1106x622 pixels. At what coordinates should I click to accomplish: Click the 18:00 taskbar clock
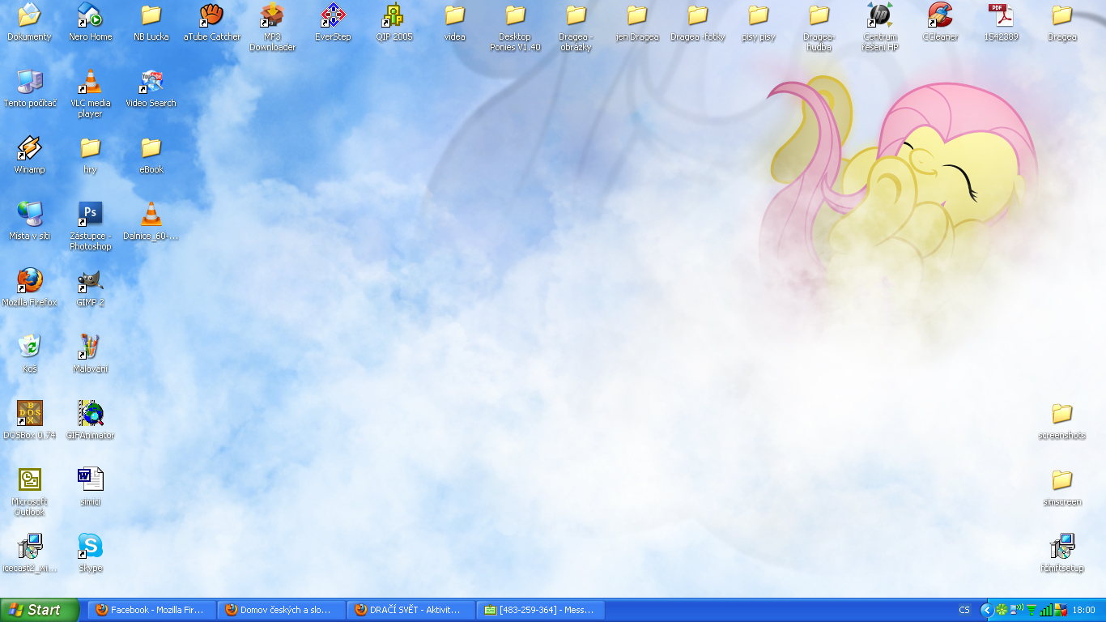[x=1083, y=610]
